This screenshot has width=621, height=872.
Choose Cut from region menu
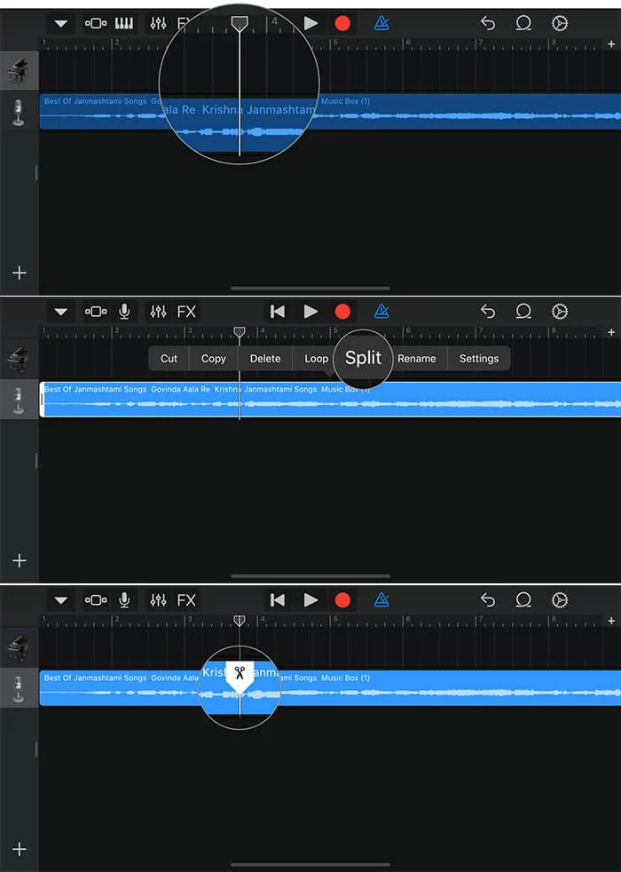pos(169,359)
